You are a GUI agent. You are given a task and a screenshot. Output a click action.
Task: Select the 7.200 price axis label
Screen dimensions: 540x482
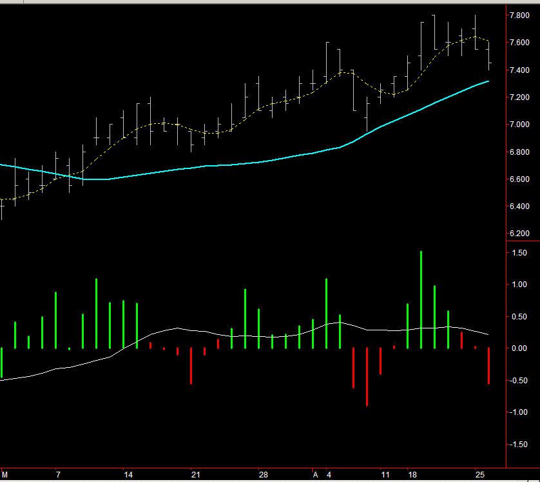pos(519,97)
